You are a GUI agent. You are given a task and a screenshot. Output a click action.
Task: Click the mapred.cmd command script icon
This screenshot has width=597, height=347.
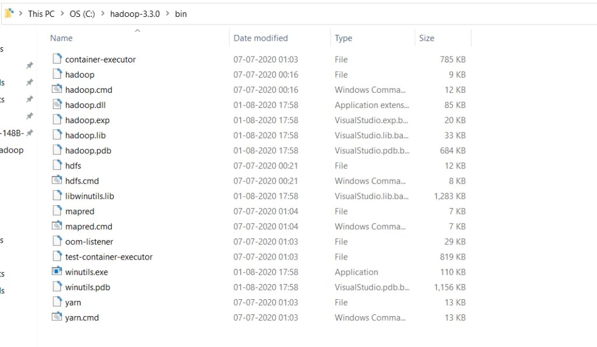point(58,226)
